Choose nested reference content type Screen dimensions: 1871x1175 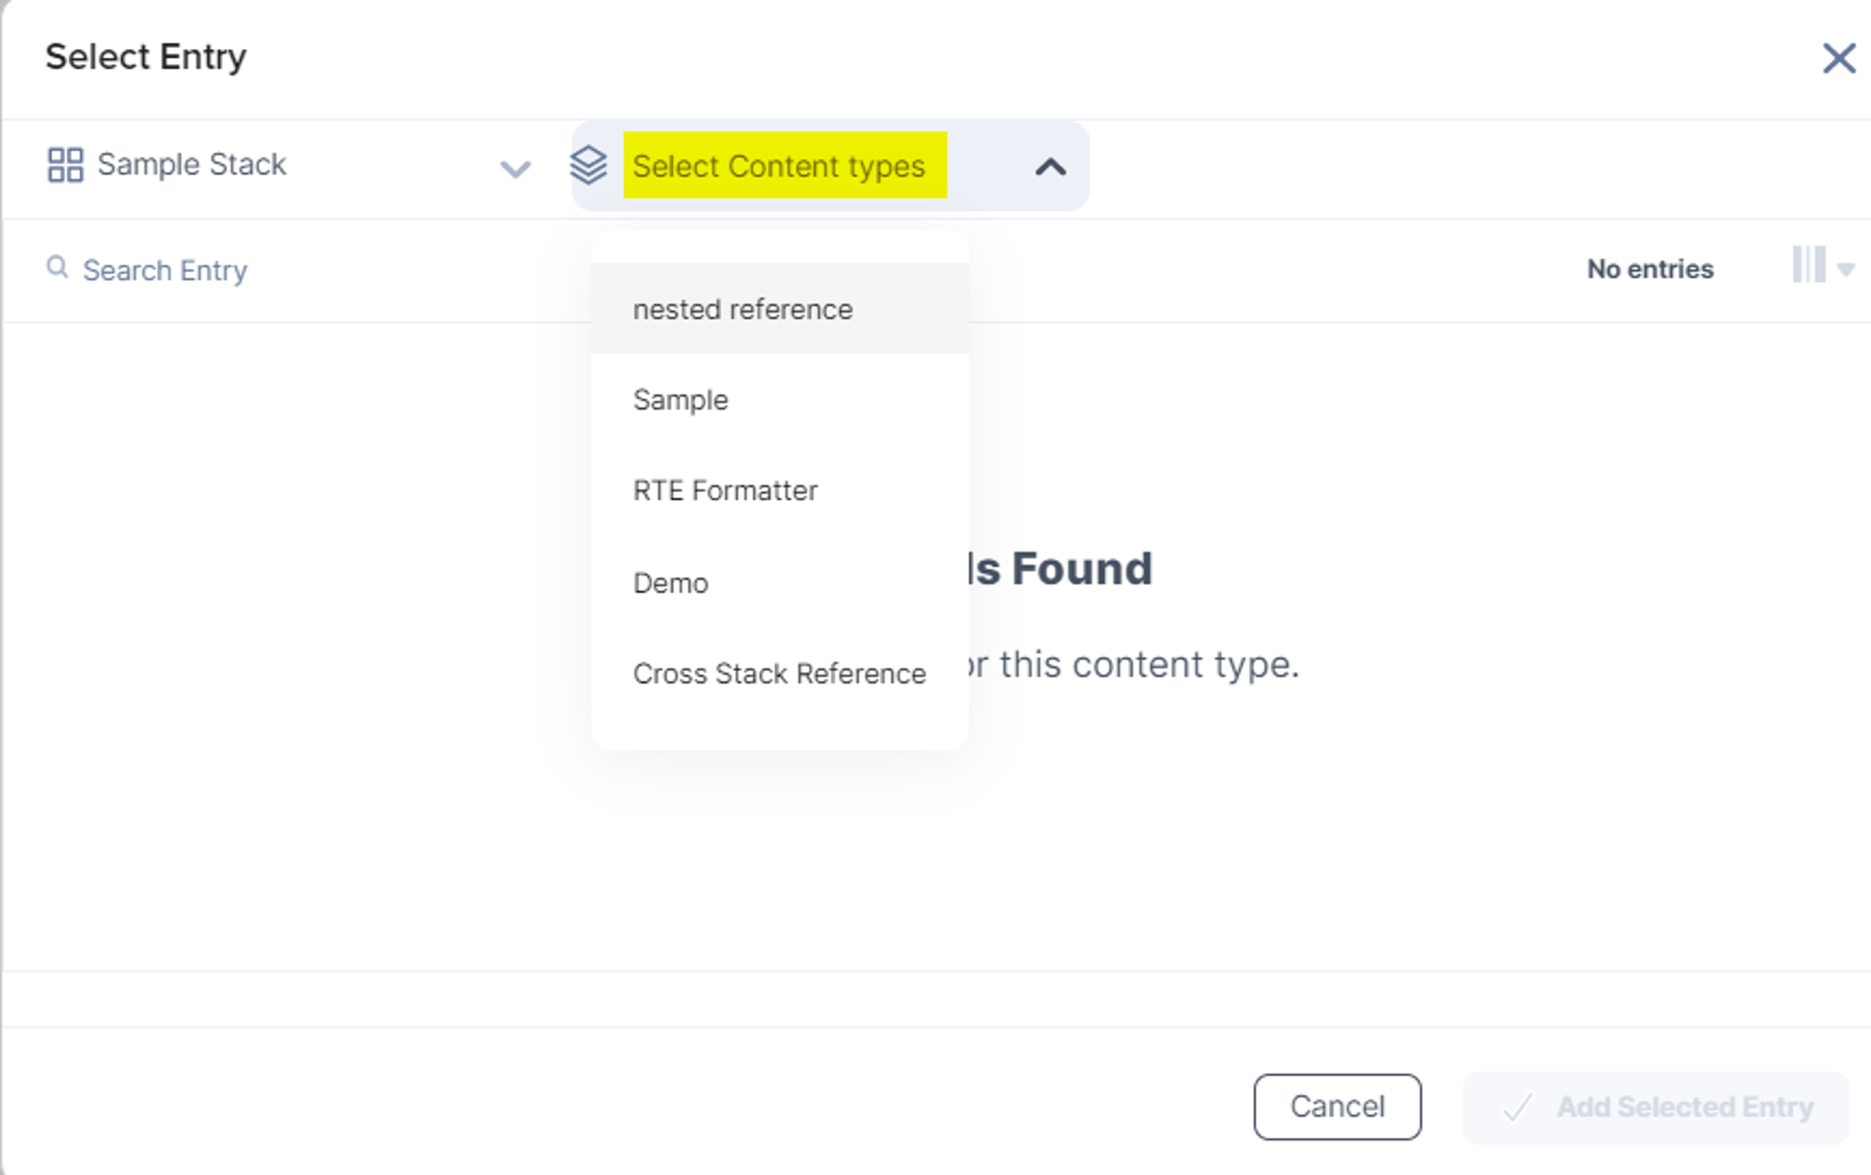tap(779, 309)
